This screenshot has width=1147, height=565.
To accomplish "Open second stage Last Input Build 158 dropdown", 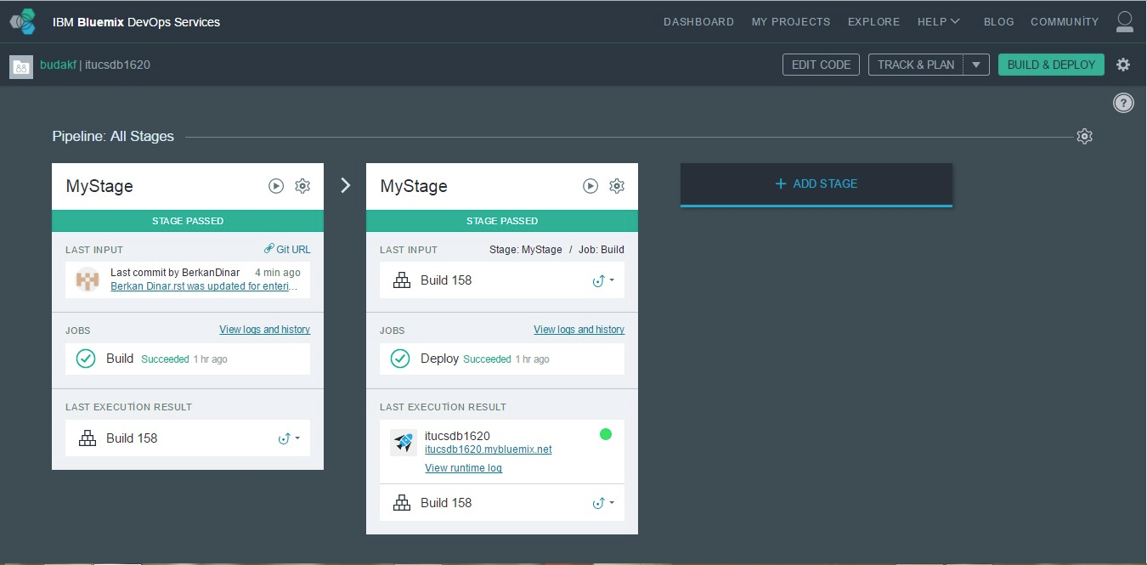I will point(603,280).
